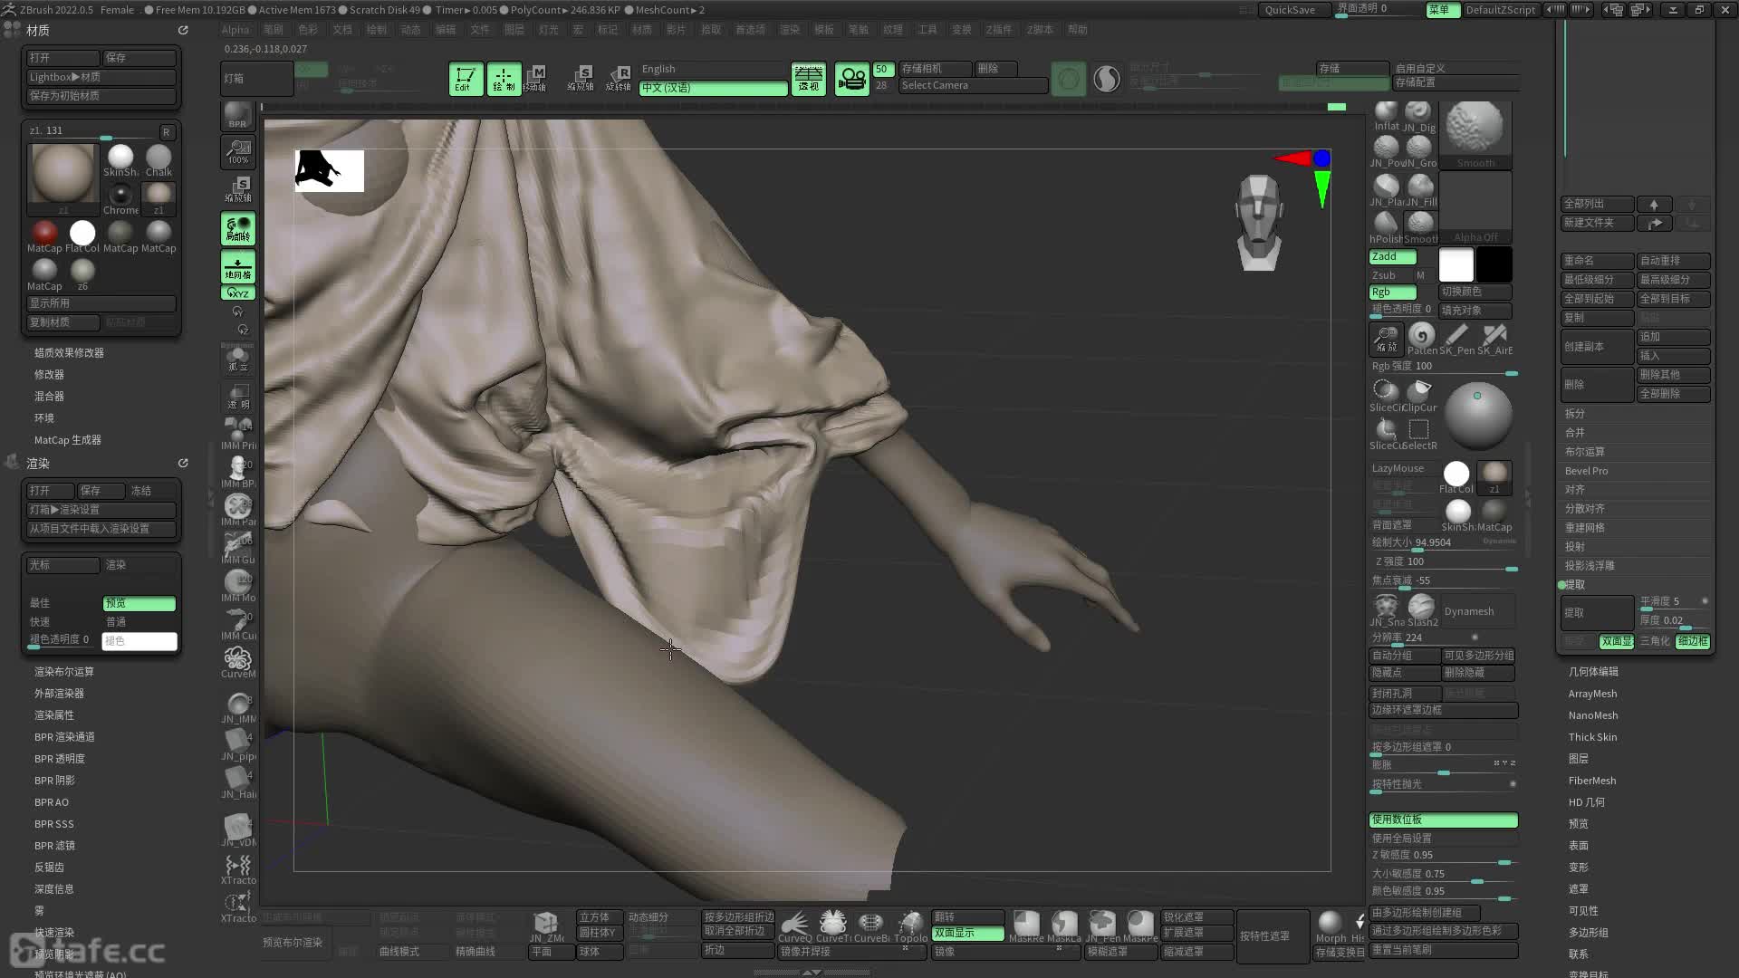Viewport: 1739px width, 978px height.
Task: Click the CurveMultiTube brush on the left shelf
Action: [238, 662]
